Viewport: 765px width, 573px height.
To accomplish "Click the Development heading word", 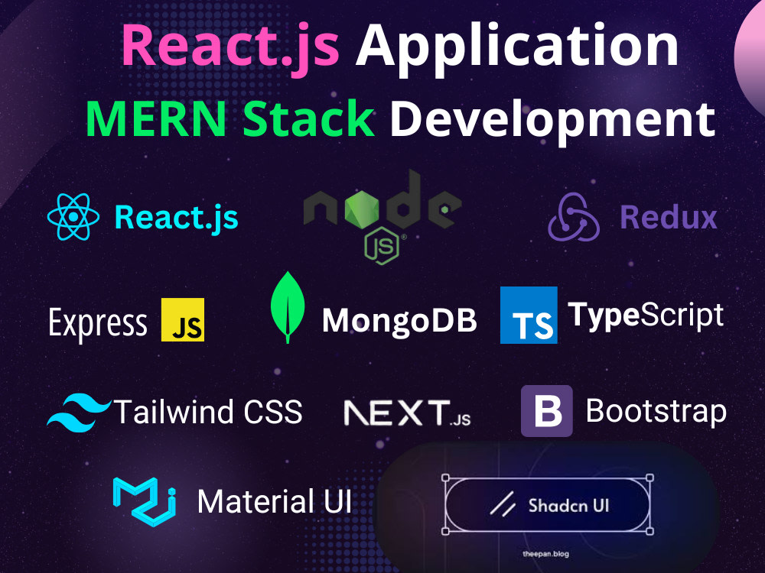I will tap(553, 121).
